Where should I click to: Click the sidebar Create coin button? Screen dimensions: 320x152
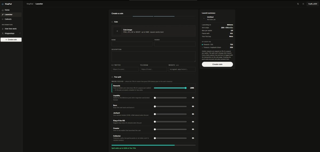click(11, 40)
